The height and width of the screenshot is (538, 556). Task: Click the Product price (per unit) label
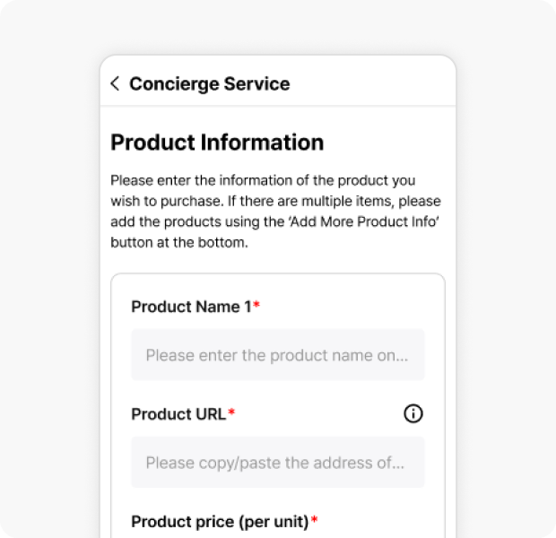tap(220, 522)
